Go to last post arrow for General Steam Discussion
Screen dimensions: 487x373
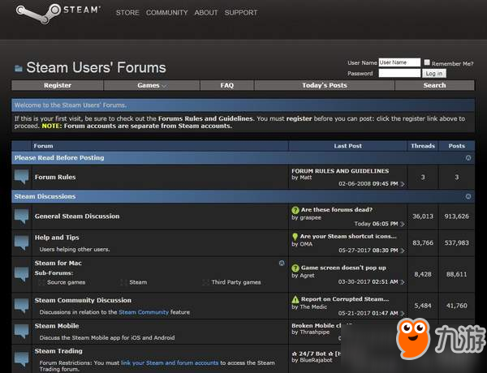coord(403,224)
